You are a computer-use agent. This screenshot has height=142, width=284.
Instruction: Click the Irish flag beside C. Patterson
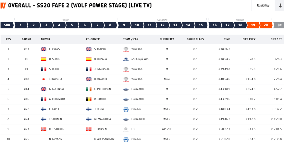[x=89, y=89]
